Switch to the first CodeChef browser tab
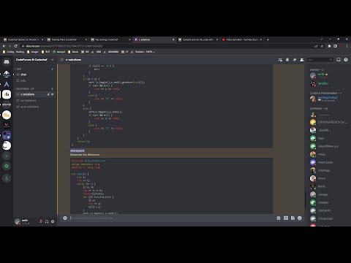 coord(23,39)
